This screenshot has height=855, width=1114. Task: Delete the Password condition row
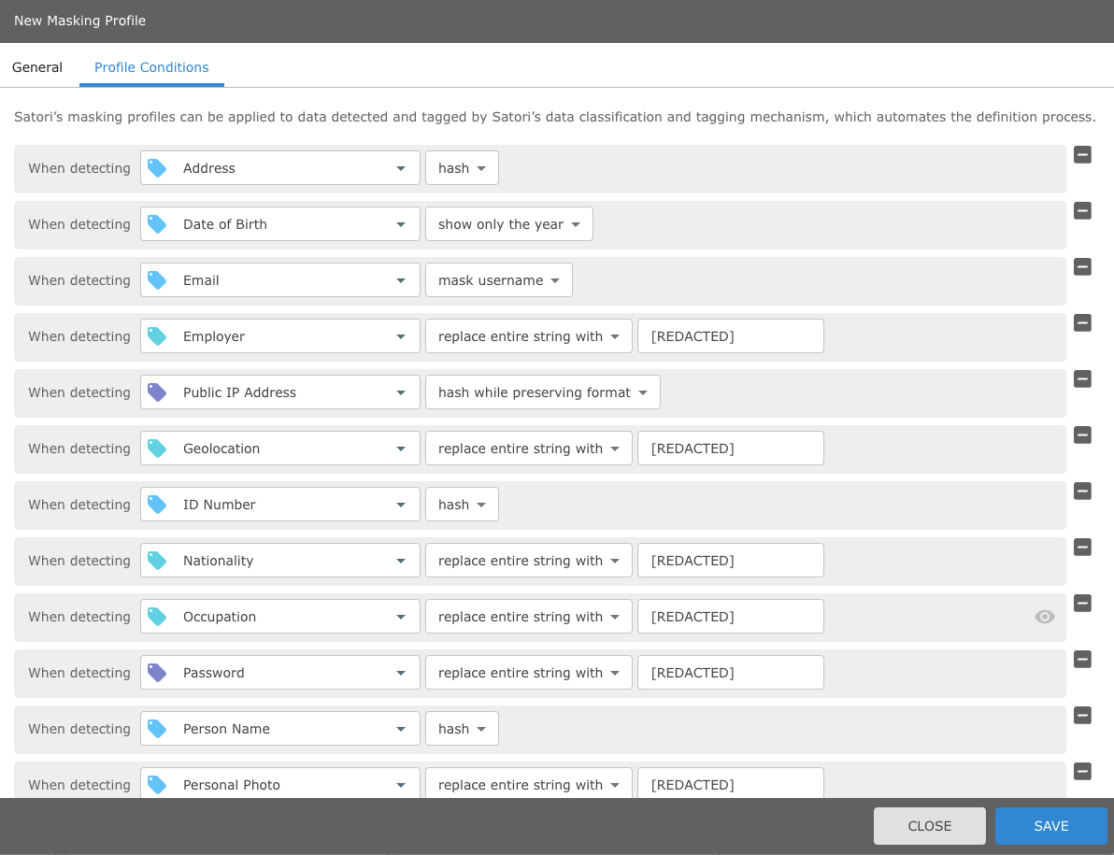click(x=1082, y=660)
